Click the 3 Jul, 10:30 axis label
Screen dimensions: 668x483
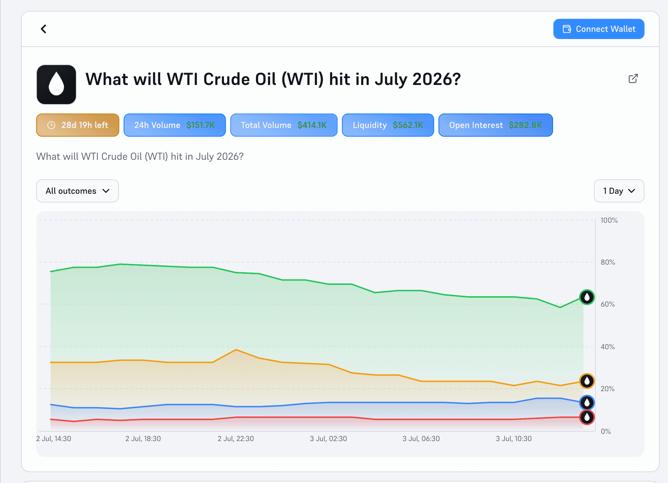pyautogui.click(x=514, y=439)
